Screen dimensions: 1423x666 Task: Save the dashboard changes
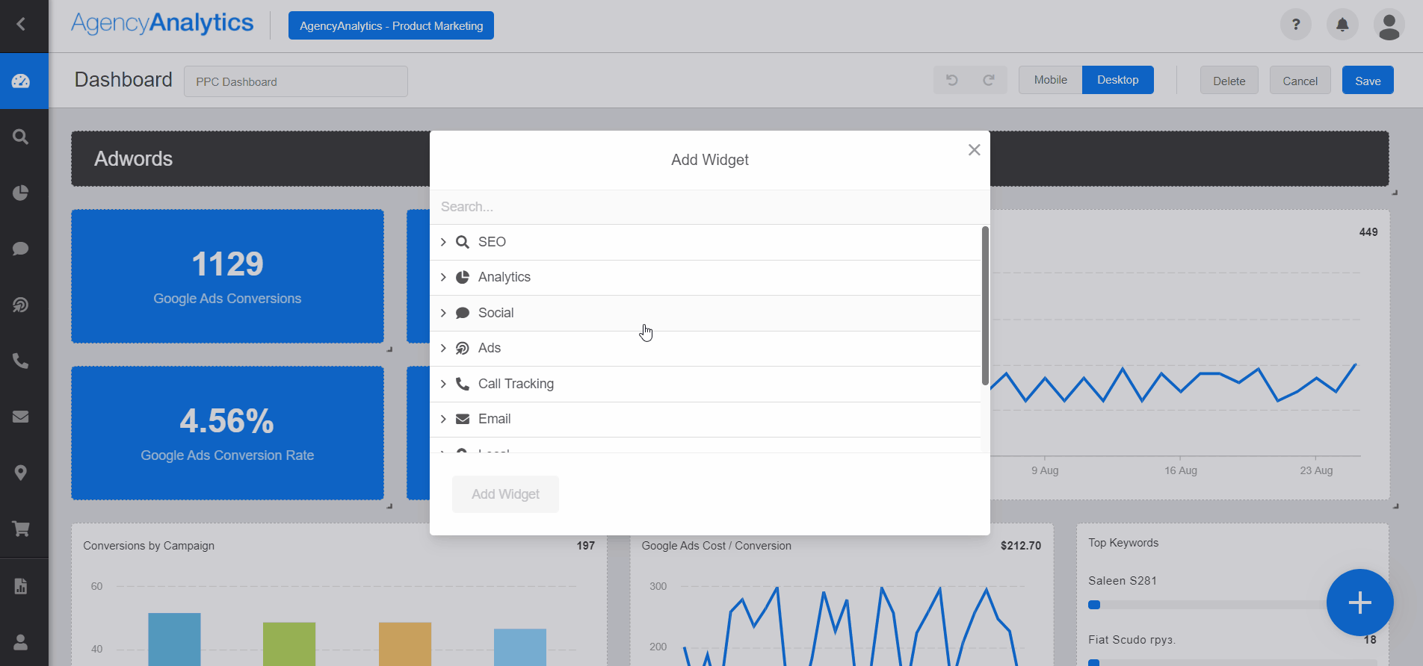pyautogui.click(x=1367, y=81)
